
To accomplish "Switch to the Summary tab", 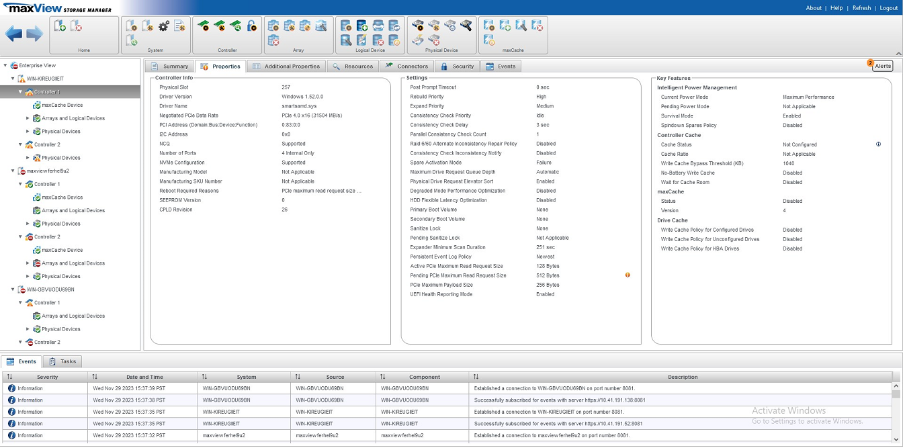I will (x=169, y=66).
